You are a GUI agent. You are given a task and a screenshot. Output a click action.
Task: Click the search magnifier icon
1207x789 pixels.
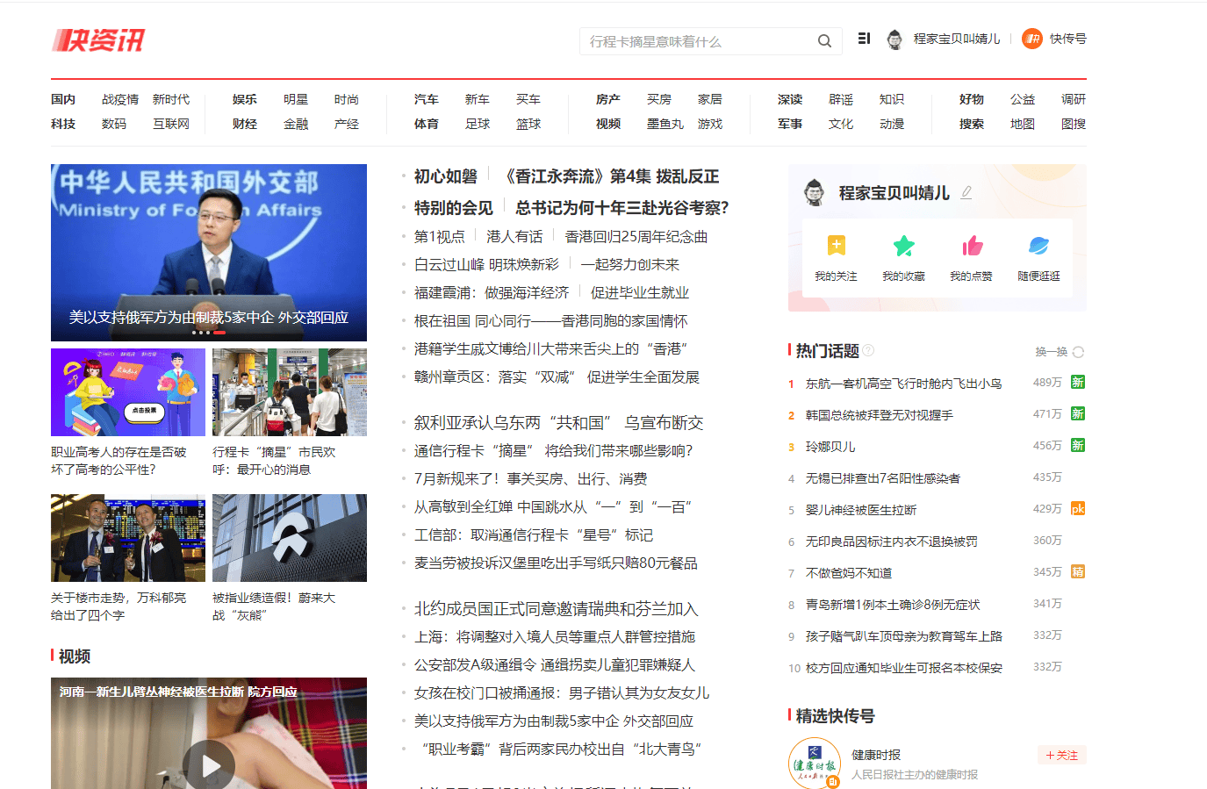pos(824,41)
